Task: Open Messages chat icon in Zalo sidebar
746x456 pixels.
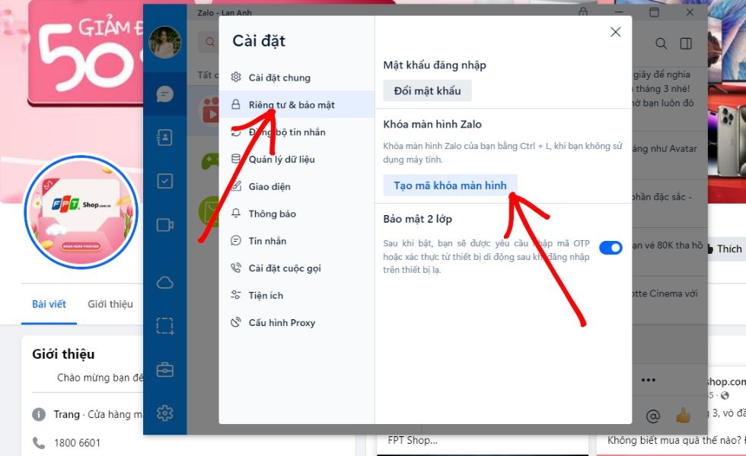Action: 164,94
